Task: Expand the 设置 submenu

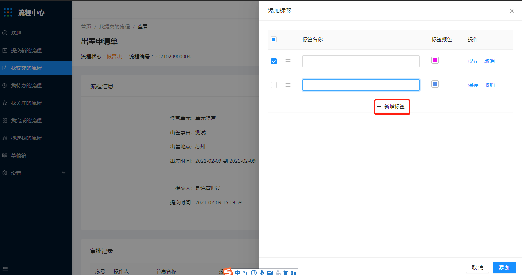Action: (36, 173)
